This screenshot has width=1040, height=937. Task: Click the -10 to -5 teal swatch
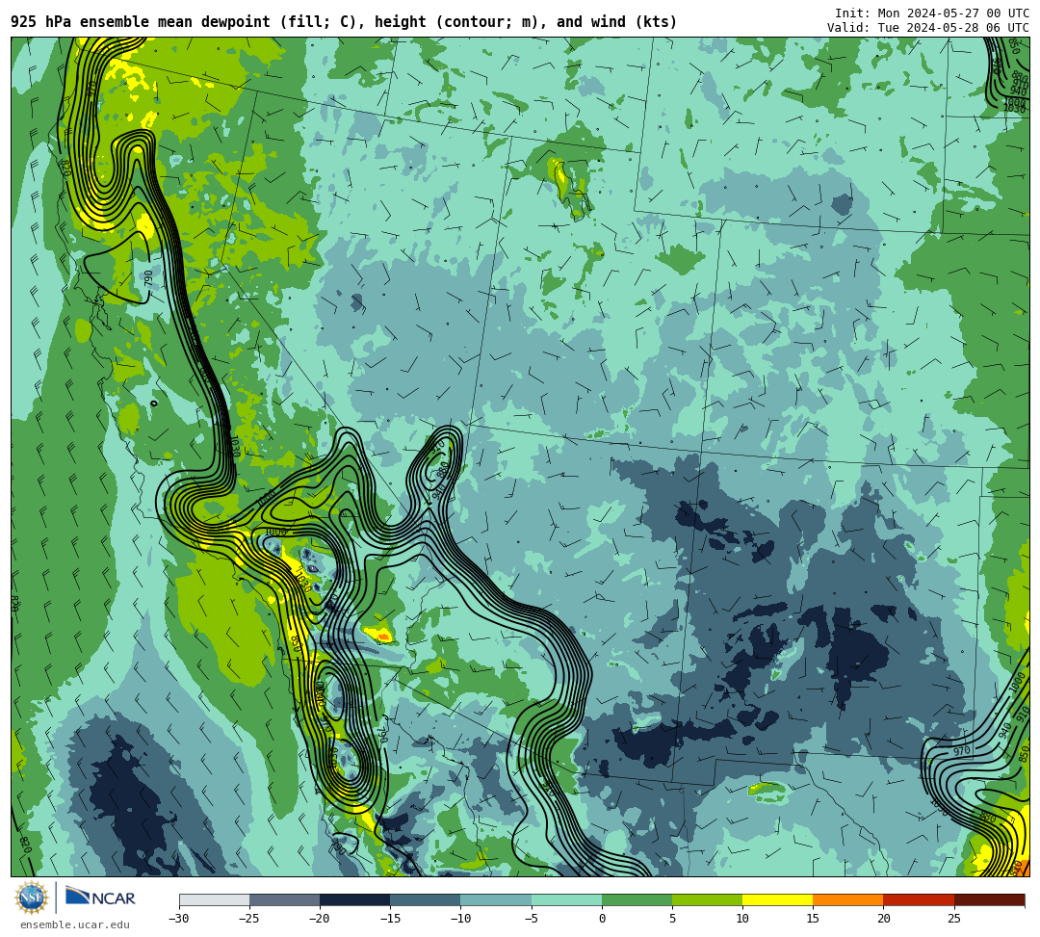[496, 900]
